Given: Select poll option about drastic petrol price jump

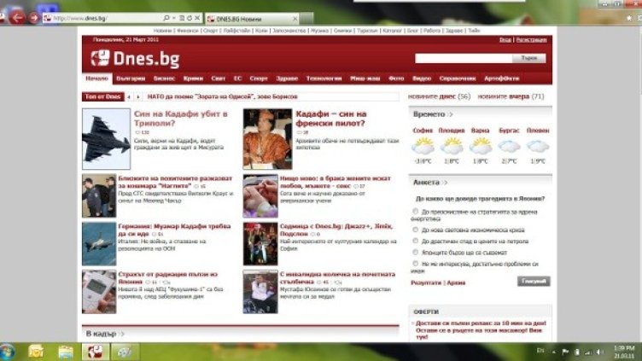Looking at the screenshot, I should pyautogui.click(x=415, y=242).
